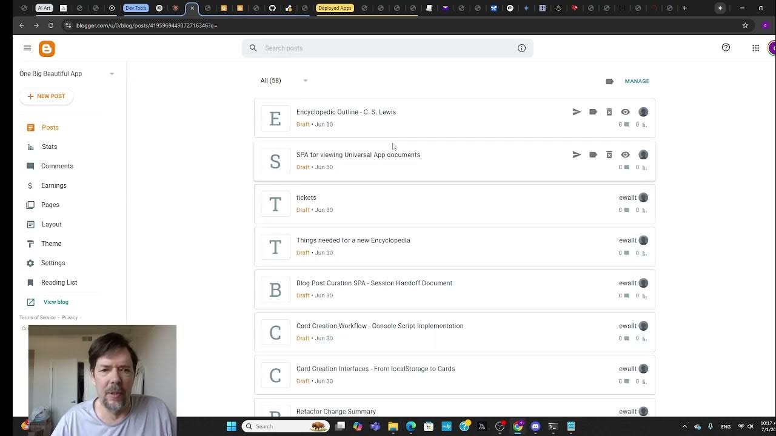Open File Explorer from taskbar
776x436 pixels.
(x=393, y=426)
